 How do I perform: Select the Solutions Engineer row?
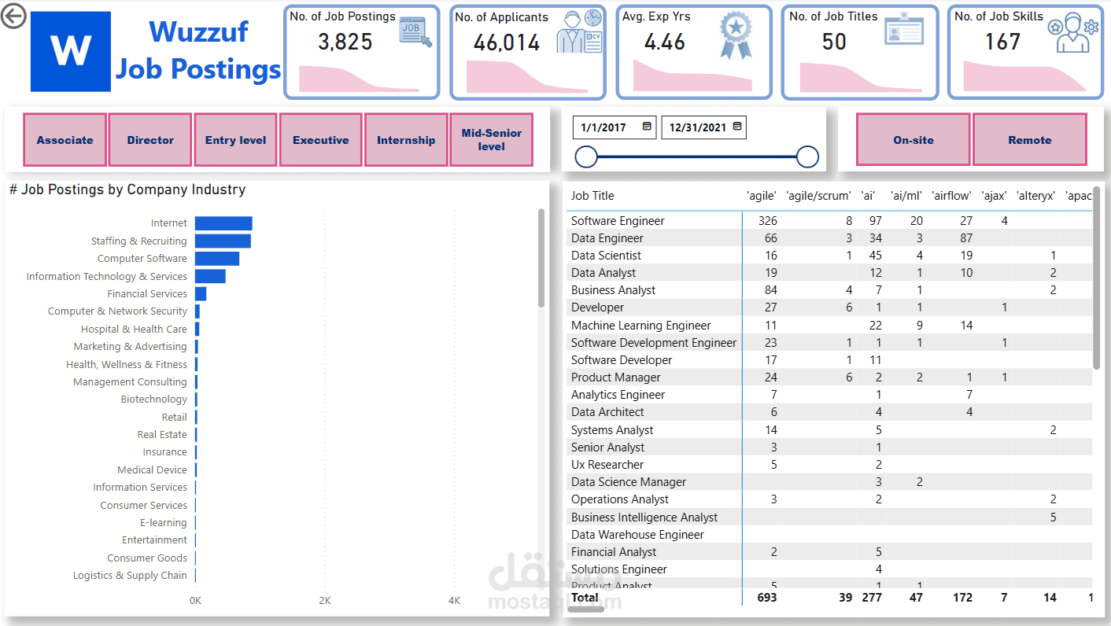[x=829, y=569]
